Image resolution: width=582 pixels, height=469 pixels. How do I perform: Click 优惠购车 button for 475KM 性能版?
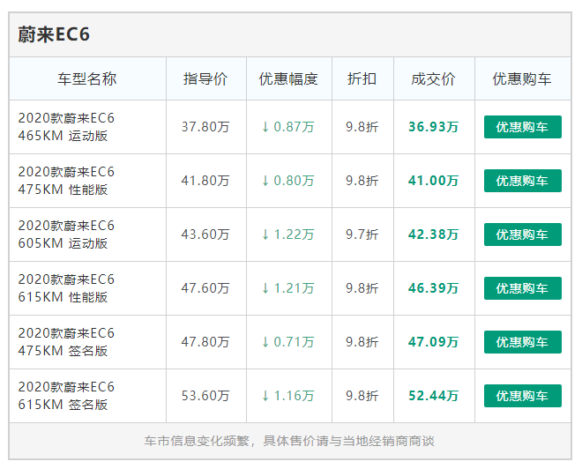(522, 181)
